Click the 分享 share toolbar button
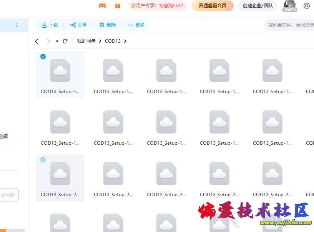 pos(78,25)
